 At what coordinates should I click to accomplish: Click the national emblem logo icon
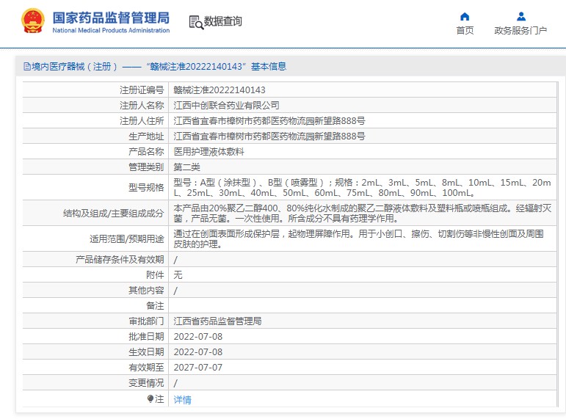pyautogui.click(x=33, y=21)
